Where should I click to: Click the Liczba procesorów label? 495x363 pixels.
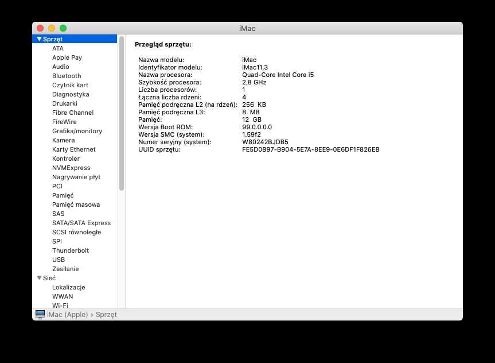click(x=167, y=90)
